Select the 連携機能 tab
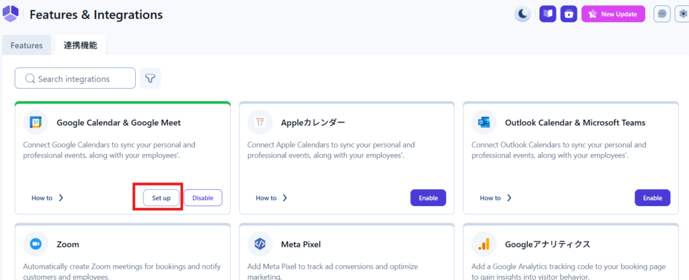The height and width of the screenshot is (280, 689). [x=80, y=45]
